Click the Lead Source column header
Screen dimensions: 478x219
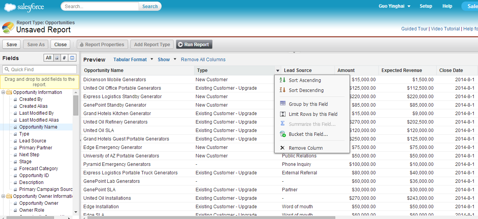[x=308, y=70]
